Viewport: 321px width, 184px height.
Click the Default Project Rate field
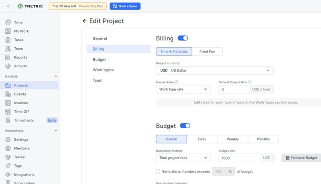(x=234, y=89)
